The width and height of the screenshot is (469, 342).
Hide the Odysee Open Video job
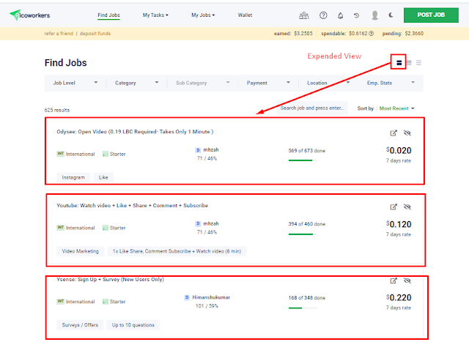coord(407,133)
